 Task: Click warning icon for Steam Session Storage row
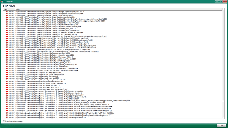7,61
